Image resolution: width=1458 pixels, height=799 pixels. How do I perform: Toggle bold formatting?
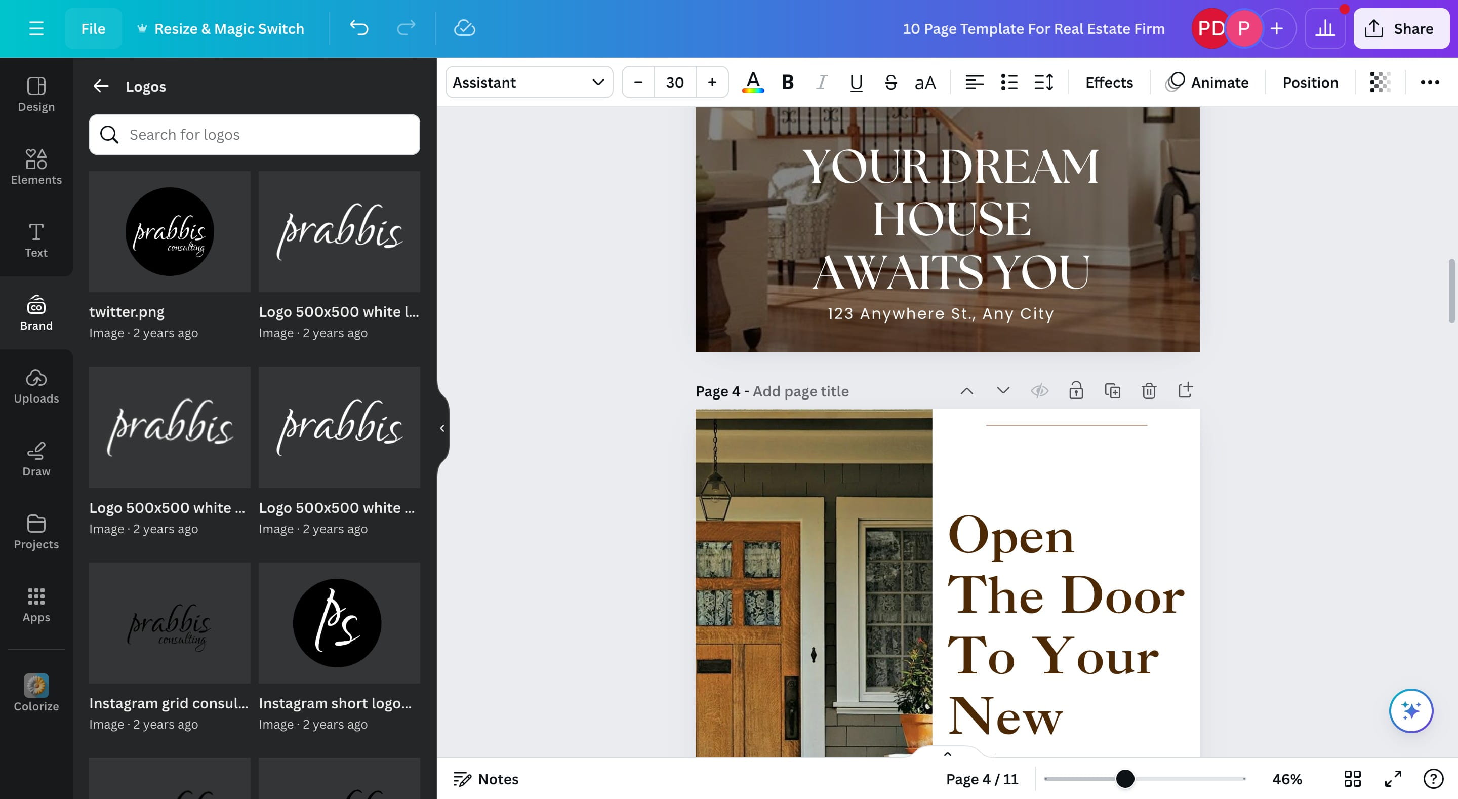point(787,83)
